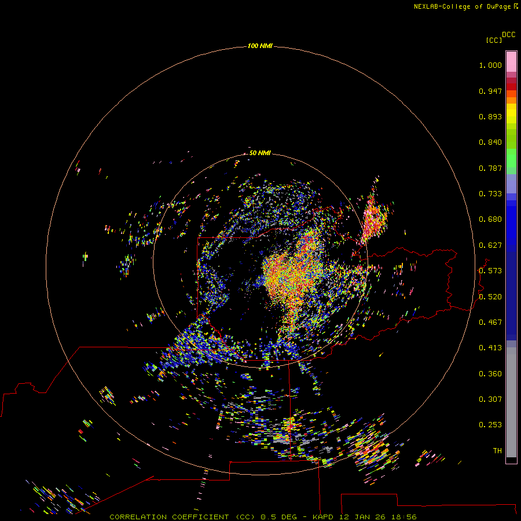This screenshot has height=521, width=521.
Task: Click the 0.627 scale label
Action: tap(490, 245)
